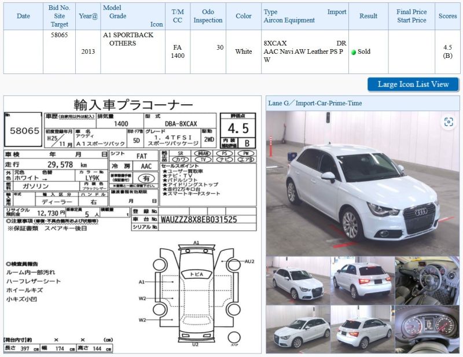The height and width of the screenshot is (357, 463).
Task: Click the Lane G Import-Car-Prime-Time heading
Action: 315,104
